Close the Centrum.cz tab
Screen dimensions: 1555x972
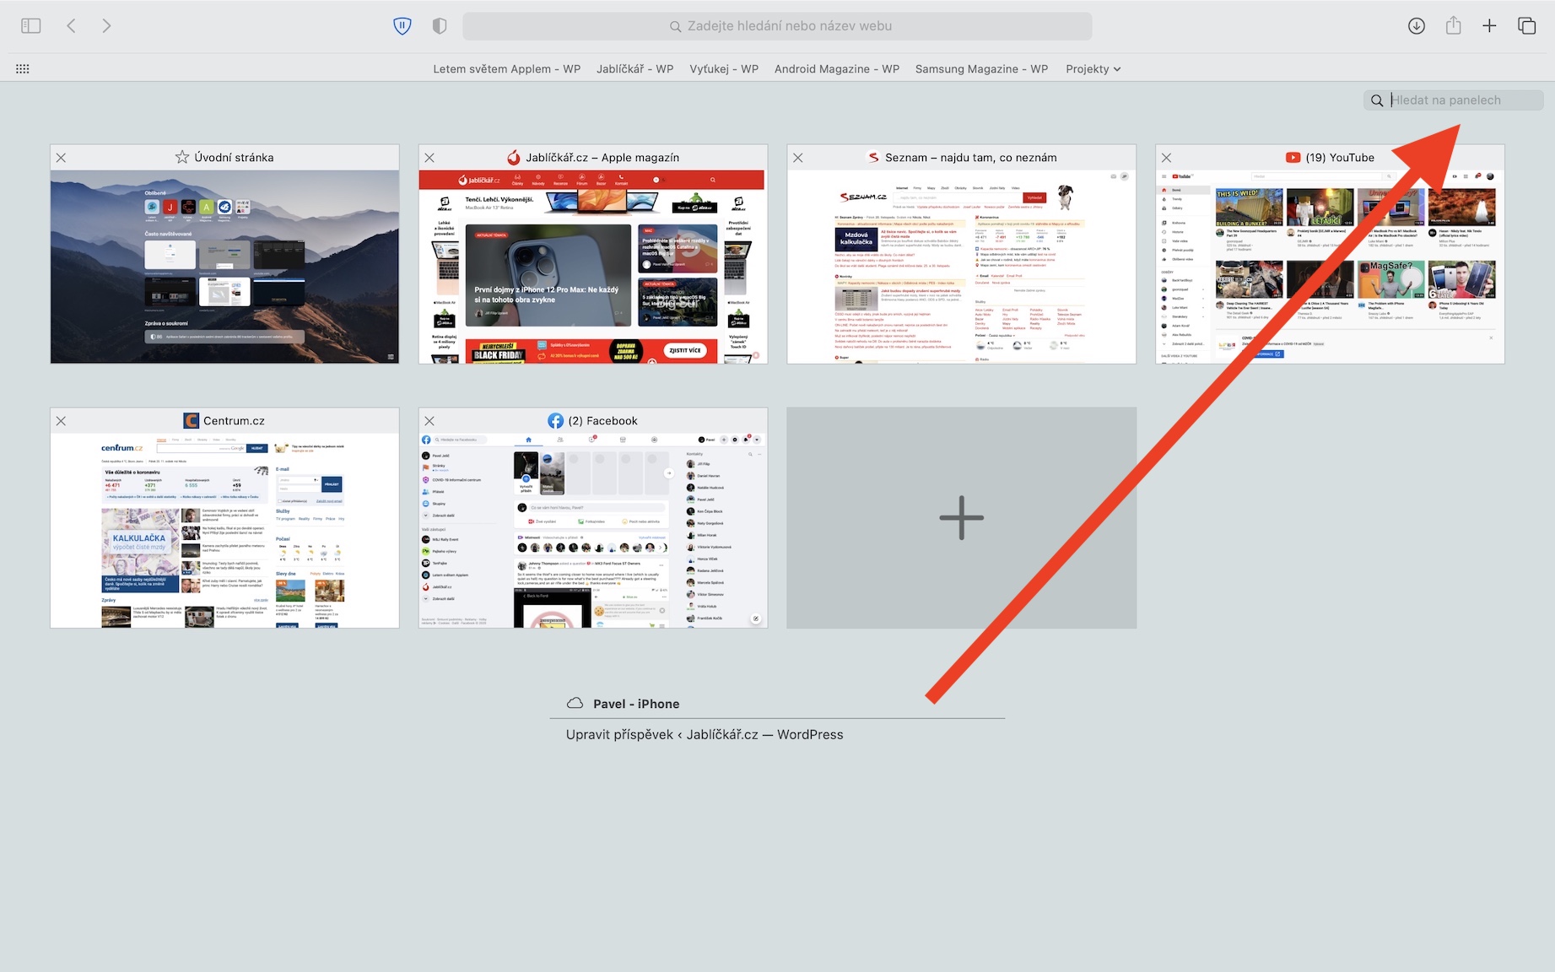coord(61,421)
